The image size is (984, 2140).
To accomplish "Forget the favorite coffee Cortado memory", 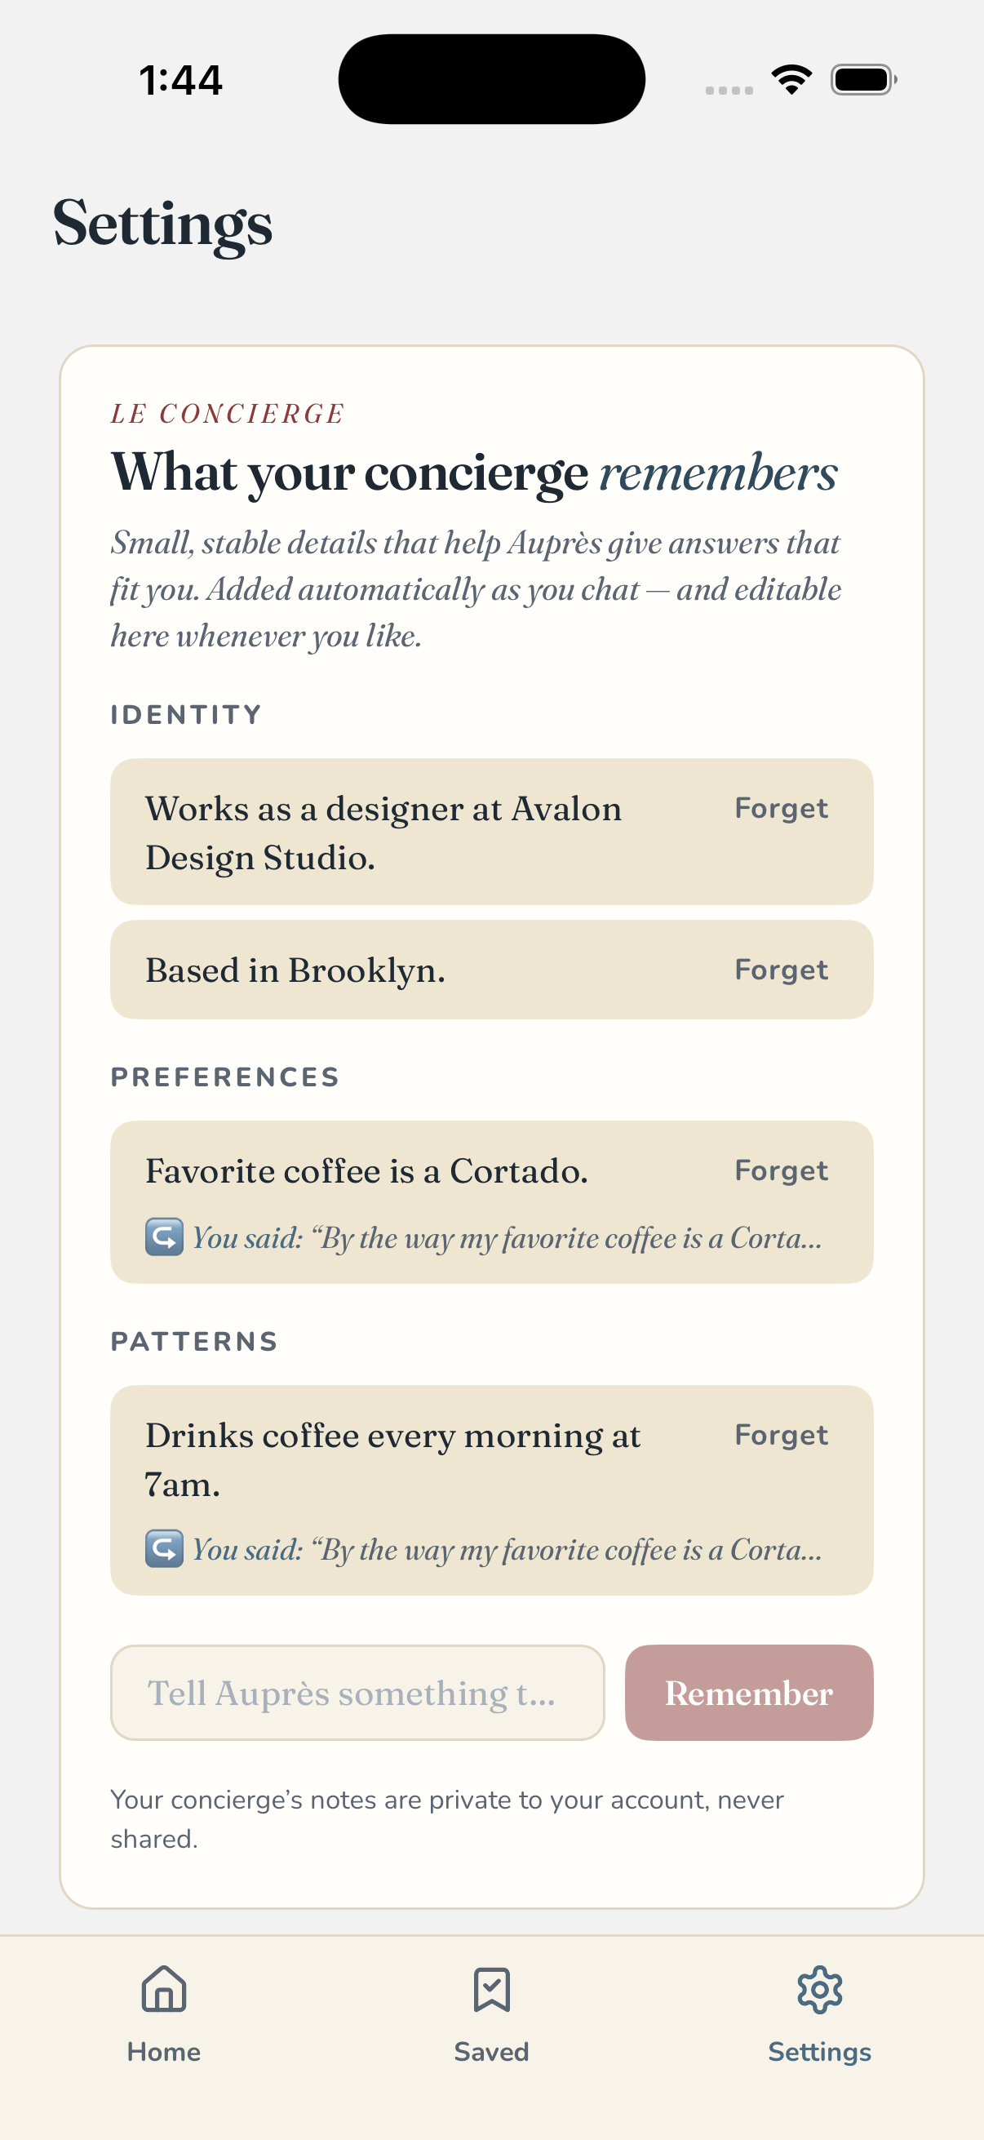I will pos(782,1170).
